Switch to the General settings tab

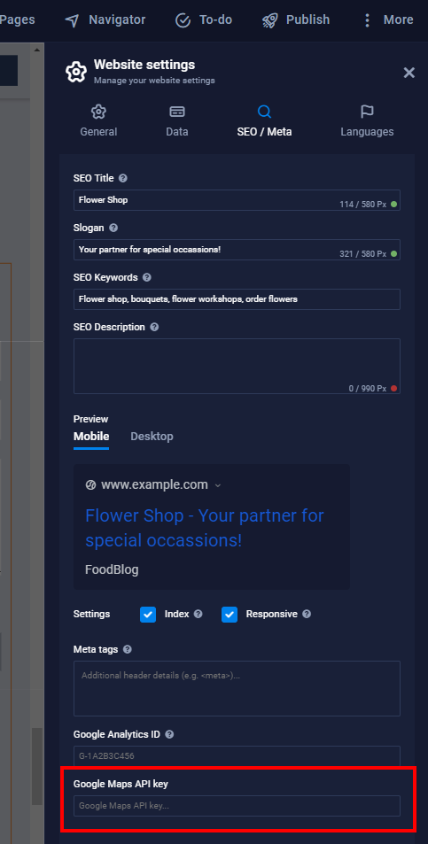[x=98, y=121]
